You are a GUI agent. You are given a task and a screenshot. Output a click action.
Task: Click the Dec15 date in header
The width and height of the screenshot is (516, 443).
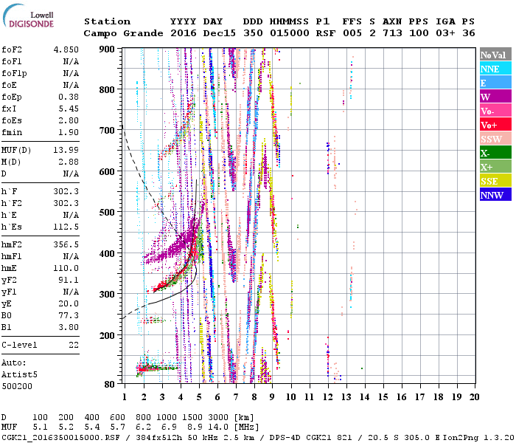[220, 33]
